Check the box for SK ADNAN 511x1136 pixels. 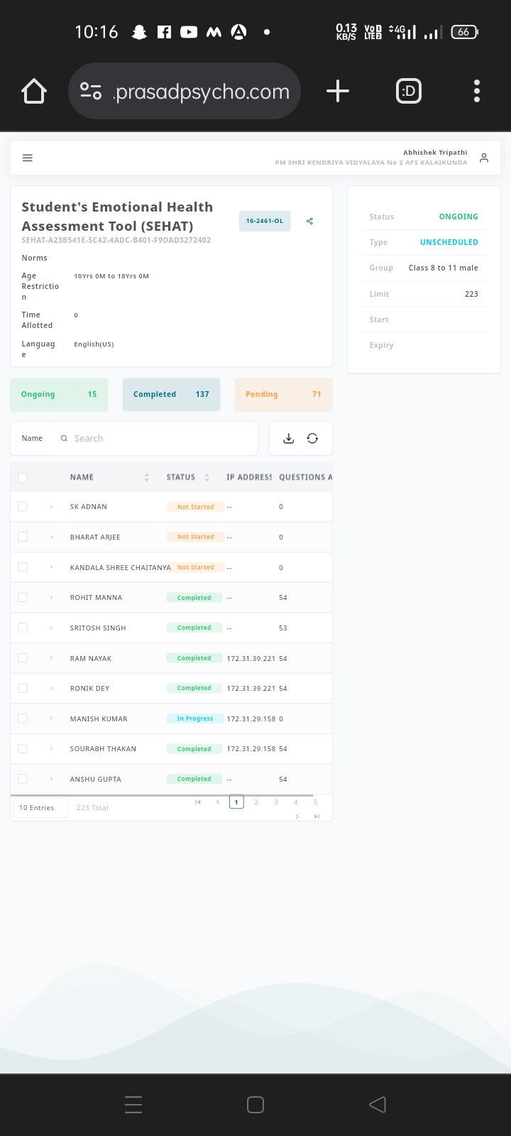click(23, 506)
